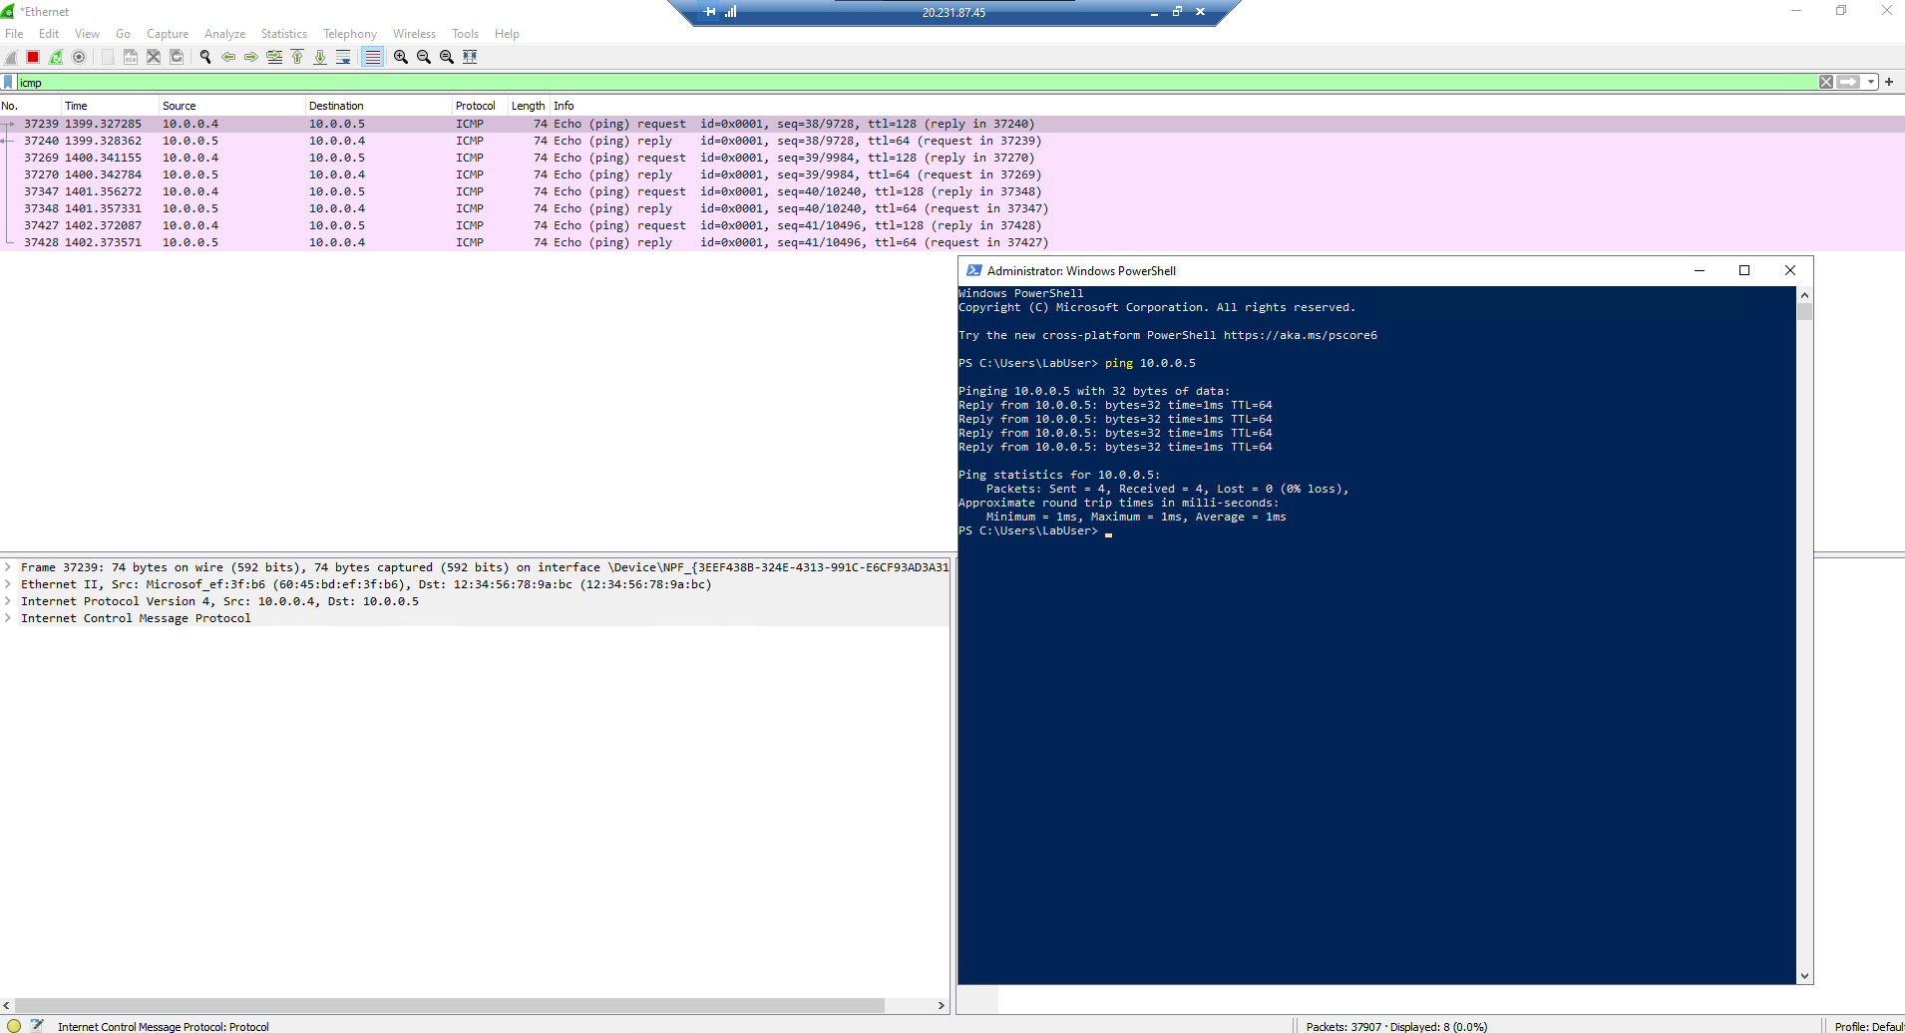
Task: Zoom in on the packet list
Action: [x=399, y=57]
